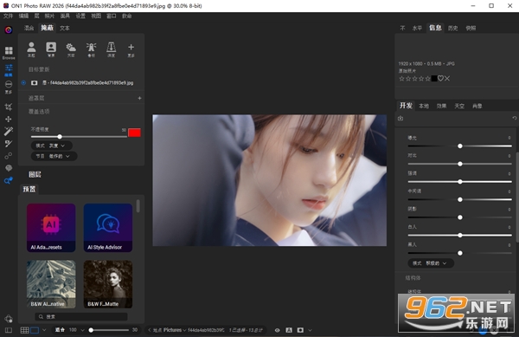The image size is (519, 337).
Task: Open the circular More icon in the sidebar
Action: click(x=9, y=84)
